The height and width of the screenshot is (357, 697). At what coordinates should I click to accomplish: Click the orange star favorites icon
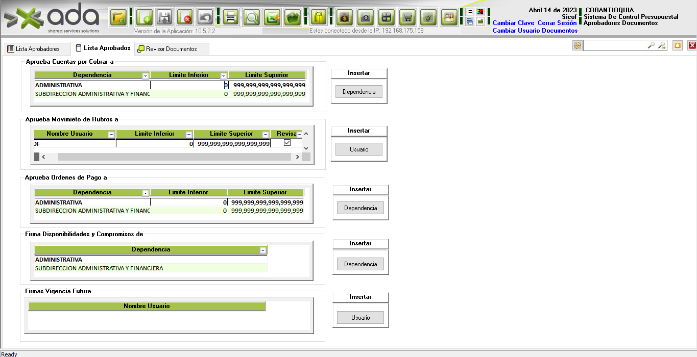point(678,45)
